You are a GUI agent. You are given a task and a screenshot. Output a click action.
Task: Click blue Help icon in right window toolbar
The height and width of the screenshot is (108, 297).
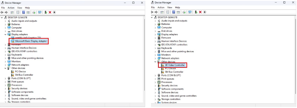(x=174, y=12)
